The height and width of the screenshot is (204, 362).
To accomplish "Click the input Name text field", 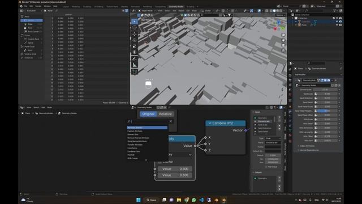I will [x=273, y=143].
